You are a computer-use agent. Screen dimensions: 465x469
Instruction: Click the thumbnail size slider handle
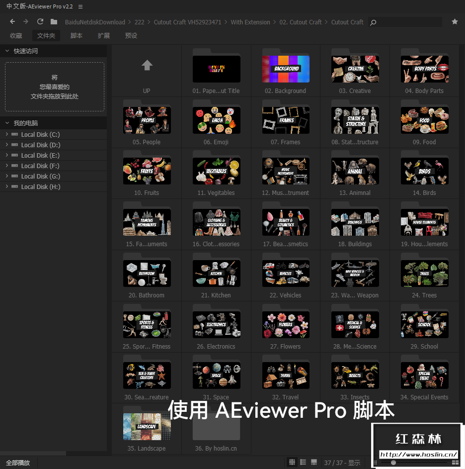click(393, 463)
